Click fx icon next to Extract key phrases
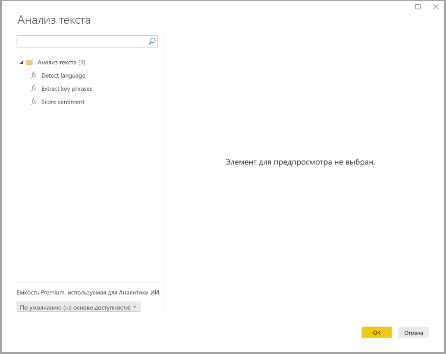 [x=34, y=88]
